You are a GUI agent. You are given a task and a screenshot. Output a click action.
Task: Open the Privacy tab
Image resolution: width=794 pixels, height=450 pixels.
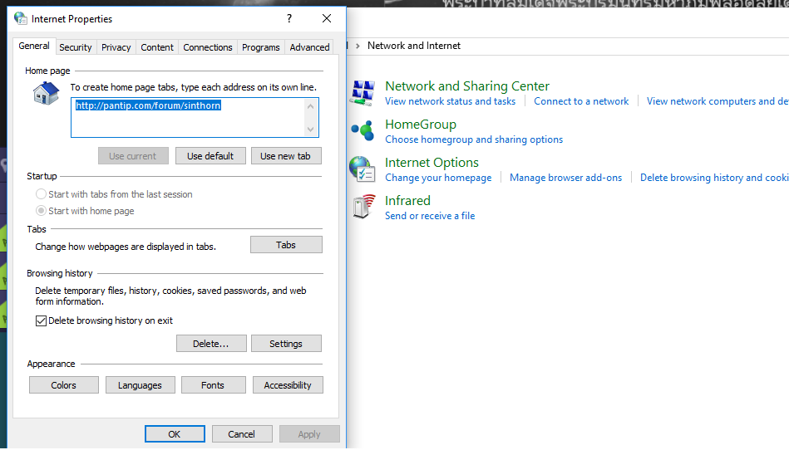116,47
